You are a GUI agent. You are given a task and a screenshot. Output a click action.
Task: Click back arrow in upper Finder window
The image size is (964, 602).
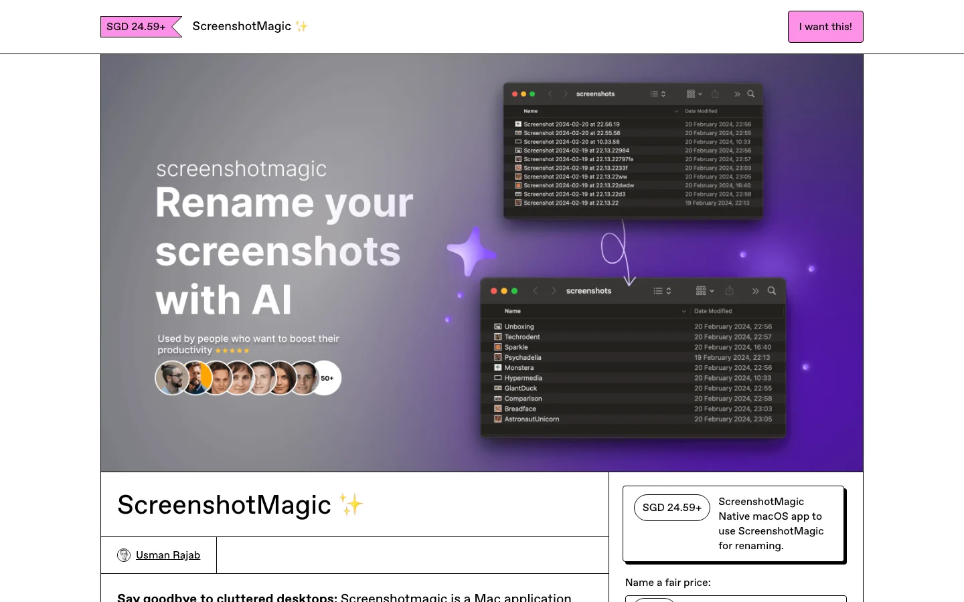coord(550,94)
